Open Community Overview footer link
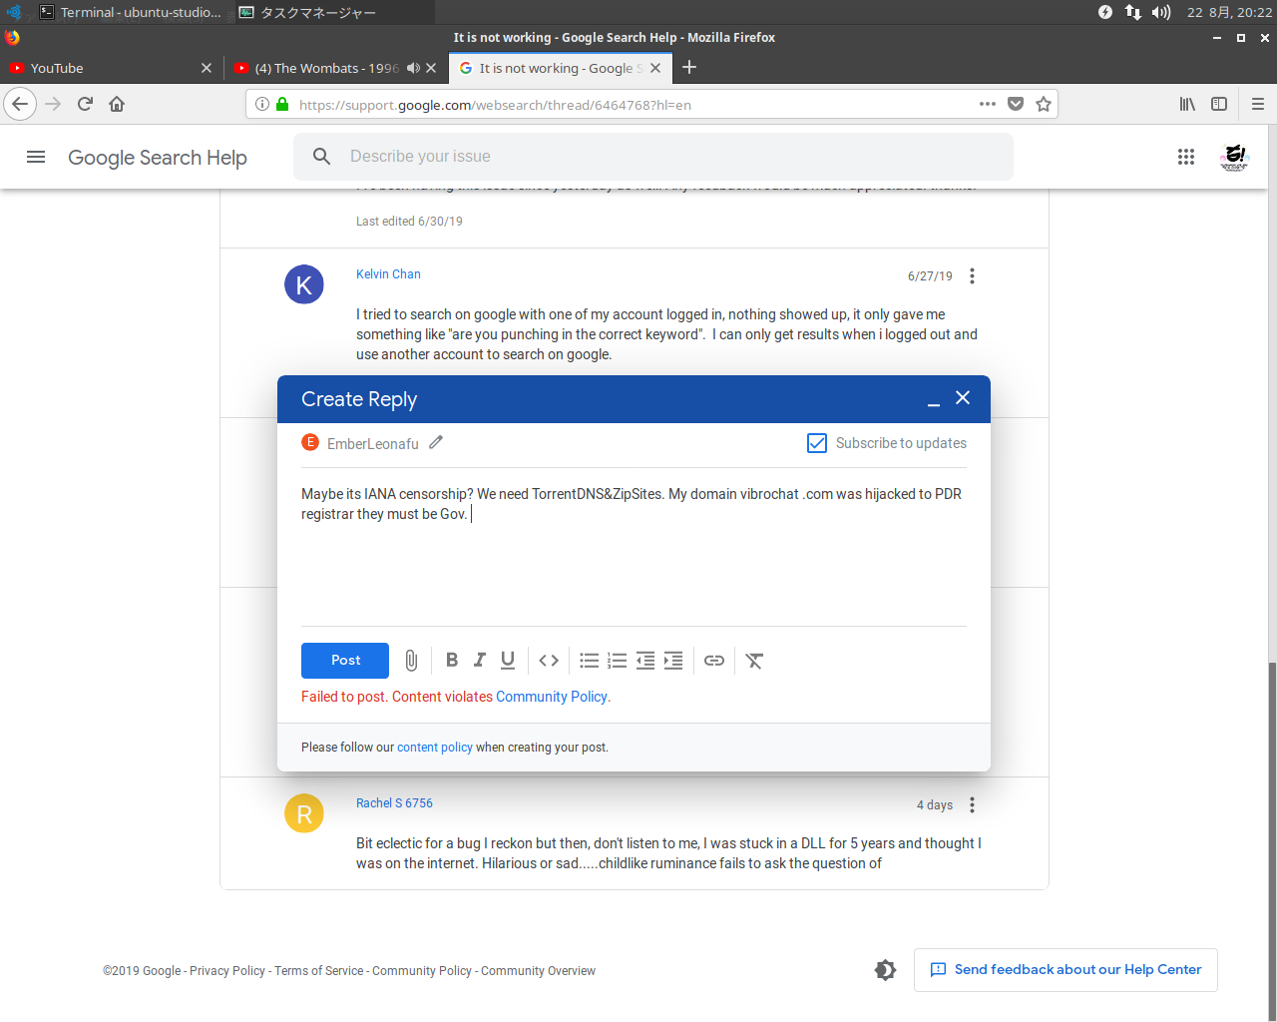This screenshot has height=1022, width=1277. 539,971
